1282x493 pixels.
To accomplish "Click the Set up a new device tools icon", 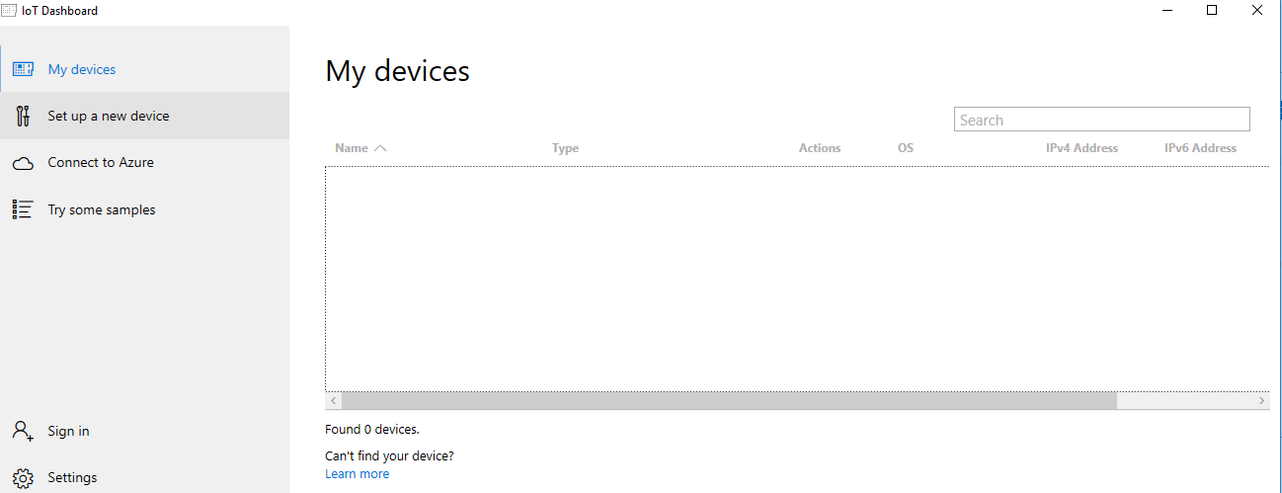I will click(x=23, y=116).
